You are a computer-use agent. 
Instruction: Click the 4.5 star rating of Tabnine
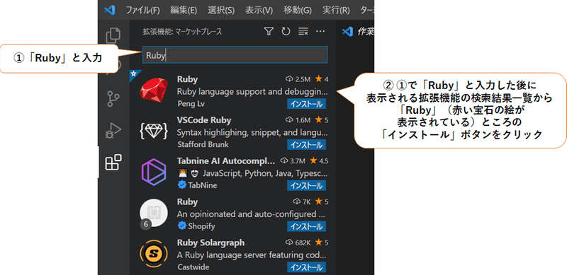[x=318, y=160]
